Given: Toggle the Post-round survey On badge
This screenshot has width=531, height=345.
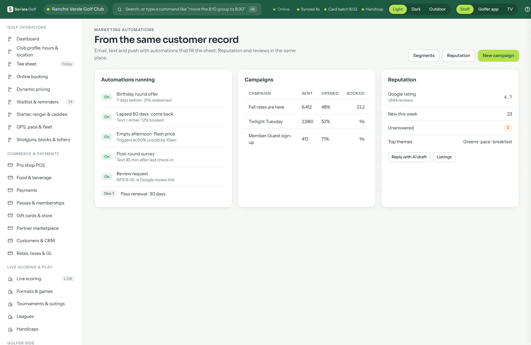Looking at the screenshot, I should [x=107, y=157].
